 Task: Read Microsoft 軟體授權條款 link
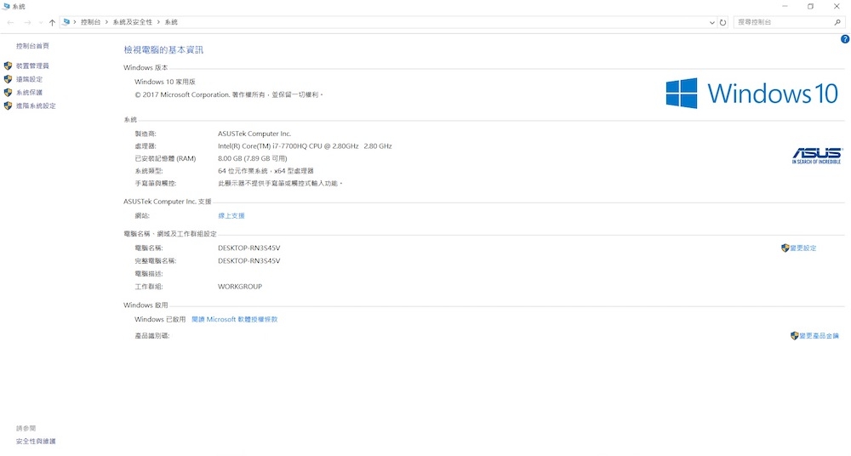[235, 319]
